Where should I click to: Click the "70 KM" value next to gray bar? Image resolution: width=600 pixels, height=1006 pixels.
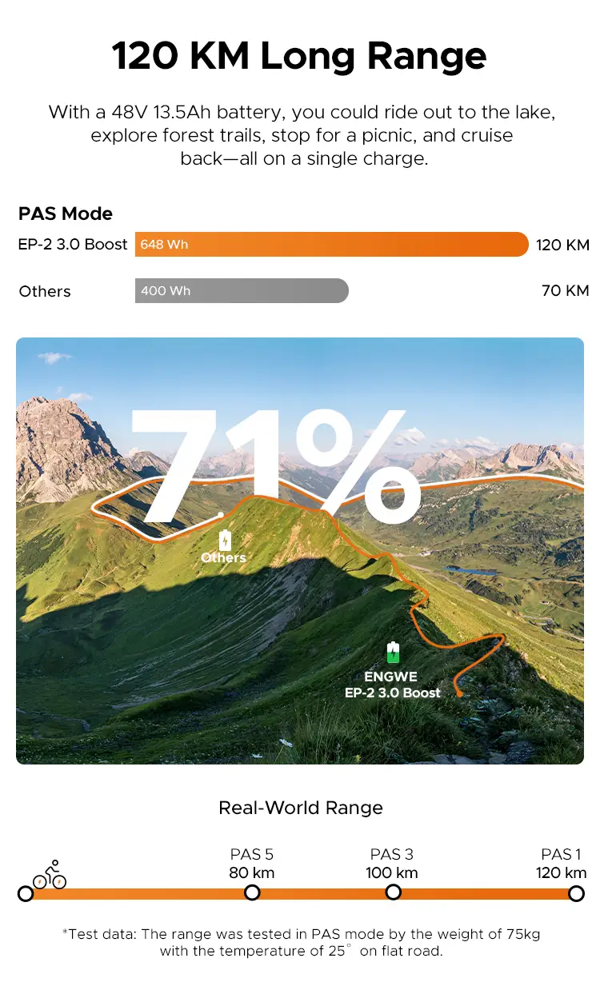point(565,290)
